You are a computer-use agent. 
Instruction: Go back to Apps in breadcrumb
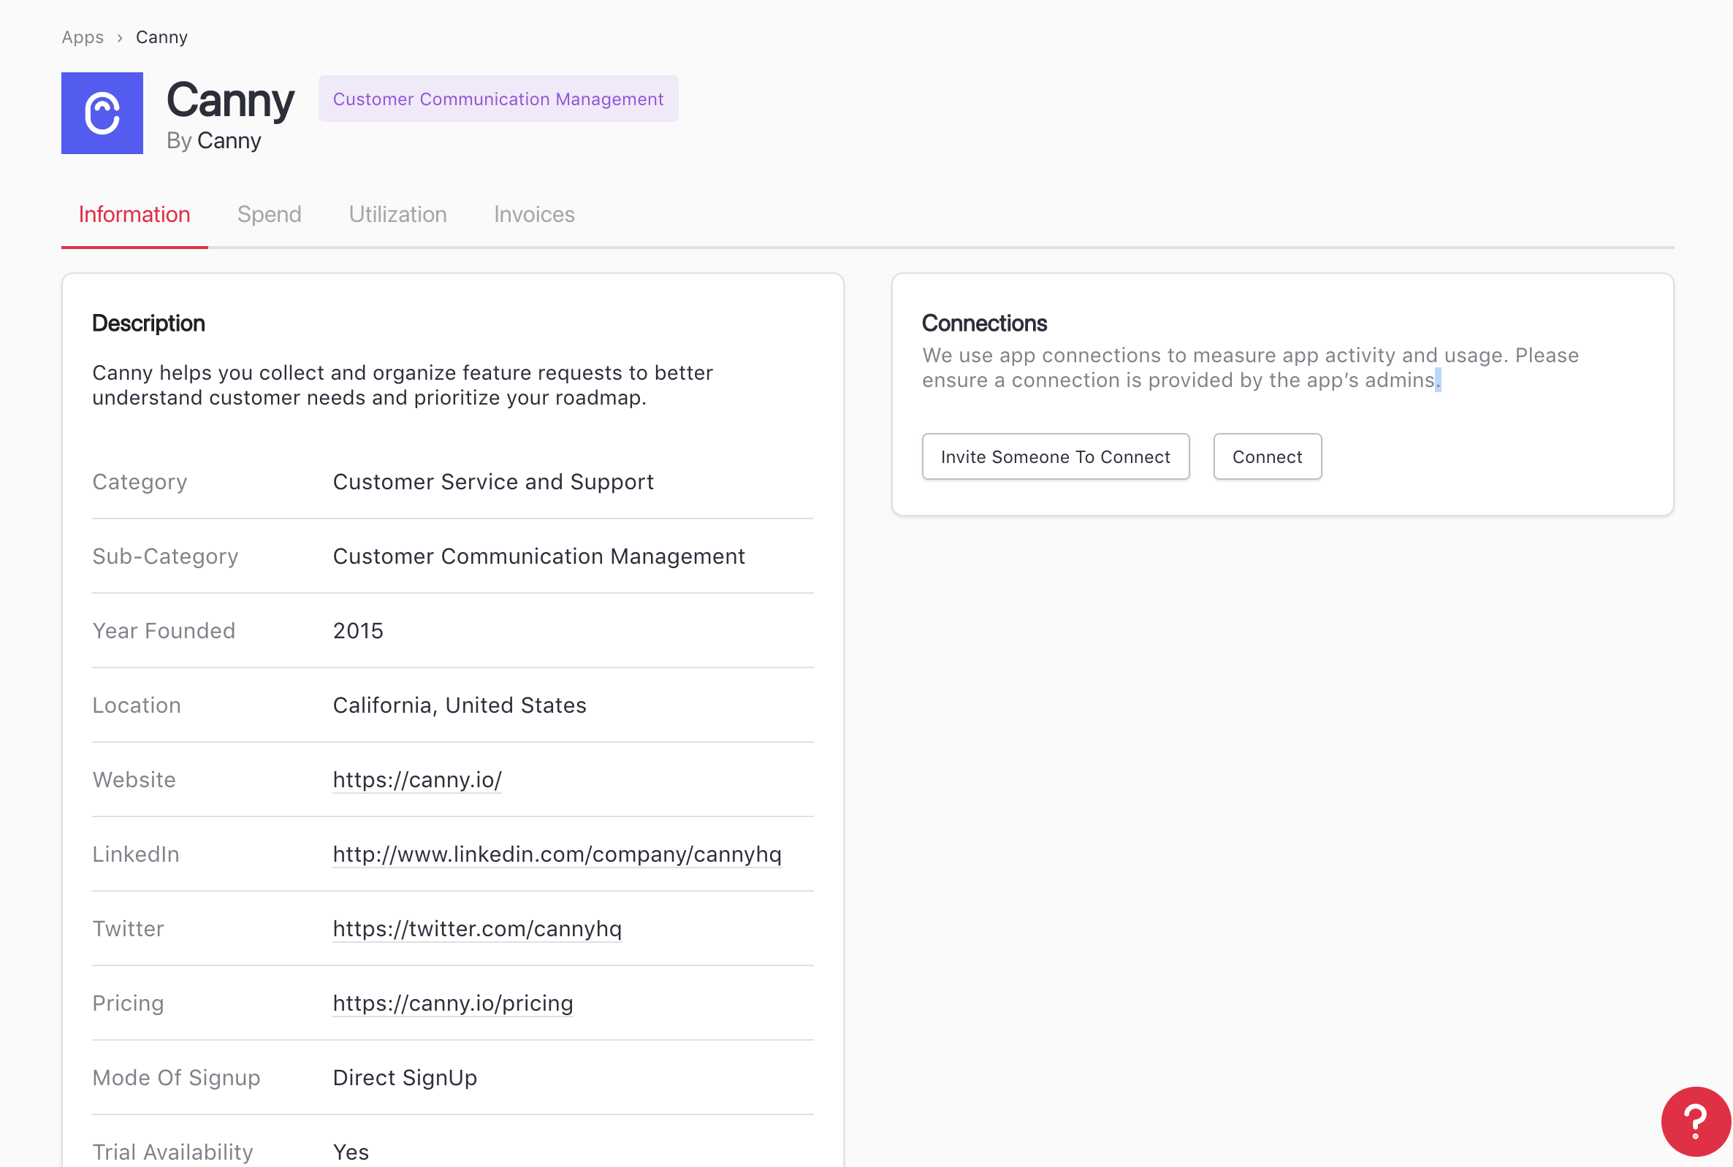click(x=83, y=37)
